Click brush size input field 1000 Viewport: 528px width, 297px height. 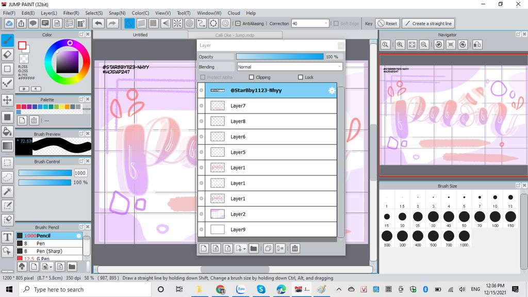[80, 173]
